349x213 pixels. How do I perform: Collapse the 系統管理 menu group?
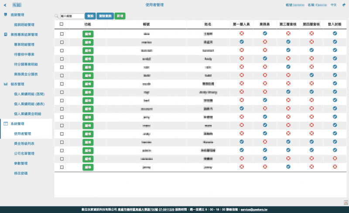[17, 124]
